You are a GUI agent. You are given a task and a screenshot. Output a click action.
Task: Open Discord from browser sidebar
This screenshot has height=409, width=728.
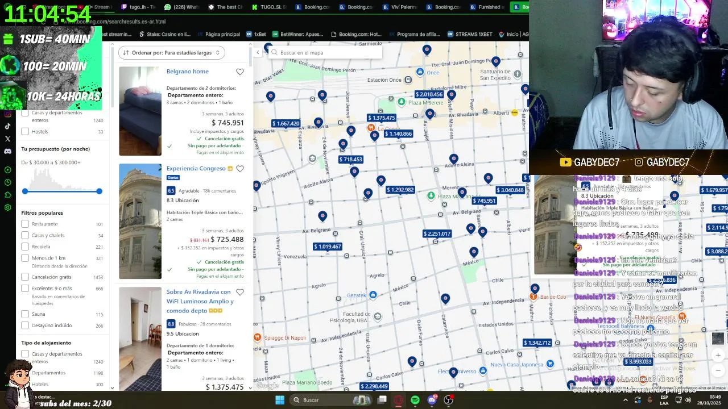point(7,152)
